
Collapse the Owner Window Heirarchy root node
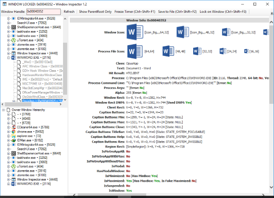3,110
